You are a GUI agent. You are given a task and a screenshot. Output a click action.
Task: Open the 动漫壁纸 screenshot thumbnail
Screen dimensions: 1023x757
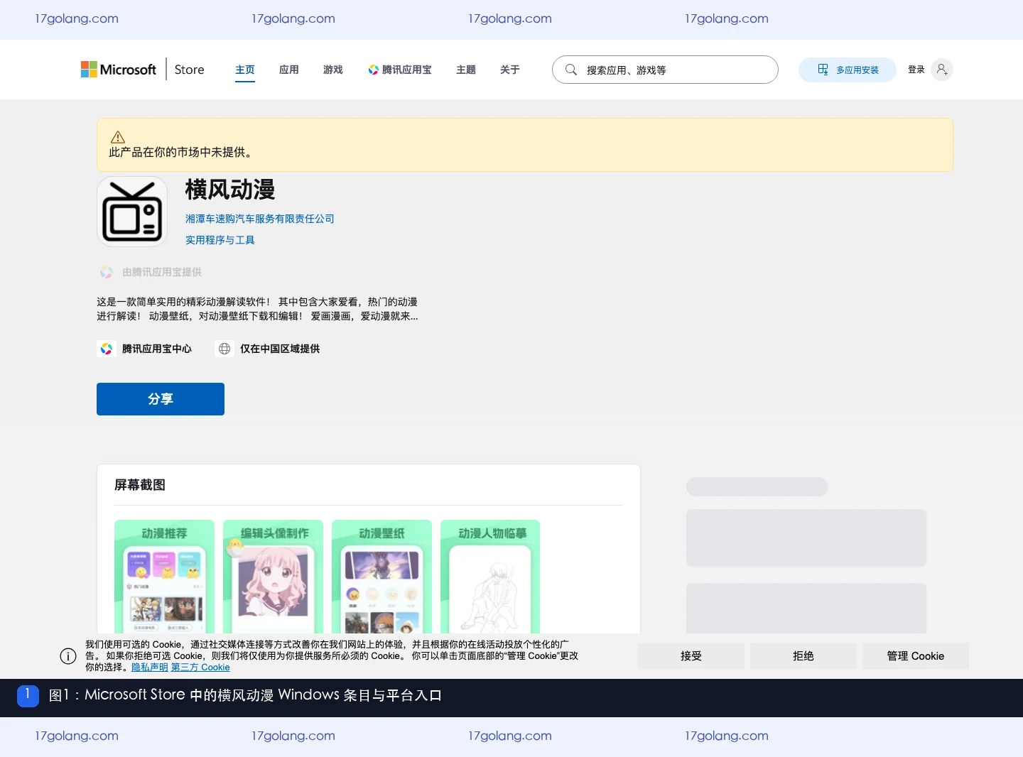point(381,577)
